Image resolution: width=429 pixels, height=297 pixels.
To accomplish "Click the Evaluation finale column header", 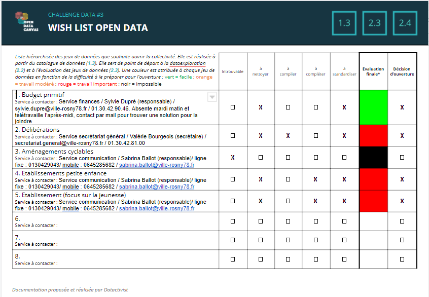I will click(373, 71).
